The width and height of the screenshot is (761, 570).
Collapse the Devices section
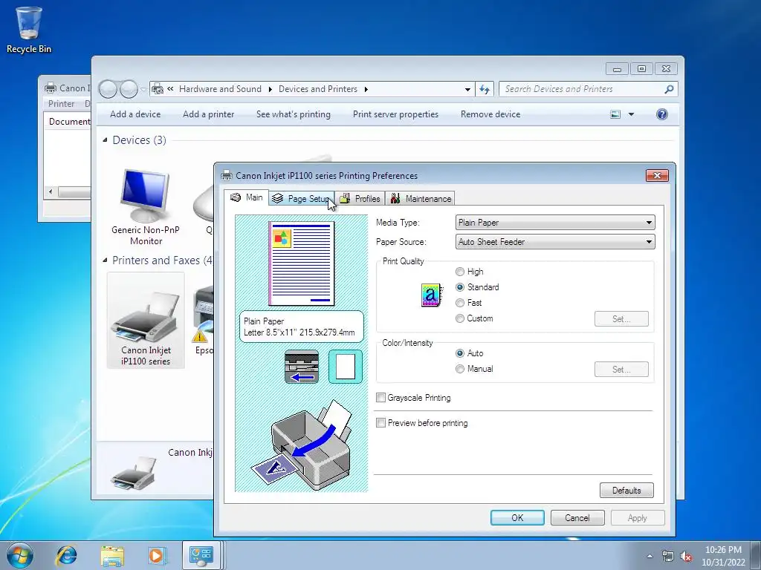[x=105, y=140]
